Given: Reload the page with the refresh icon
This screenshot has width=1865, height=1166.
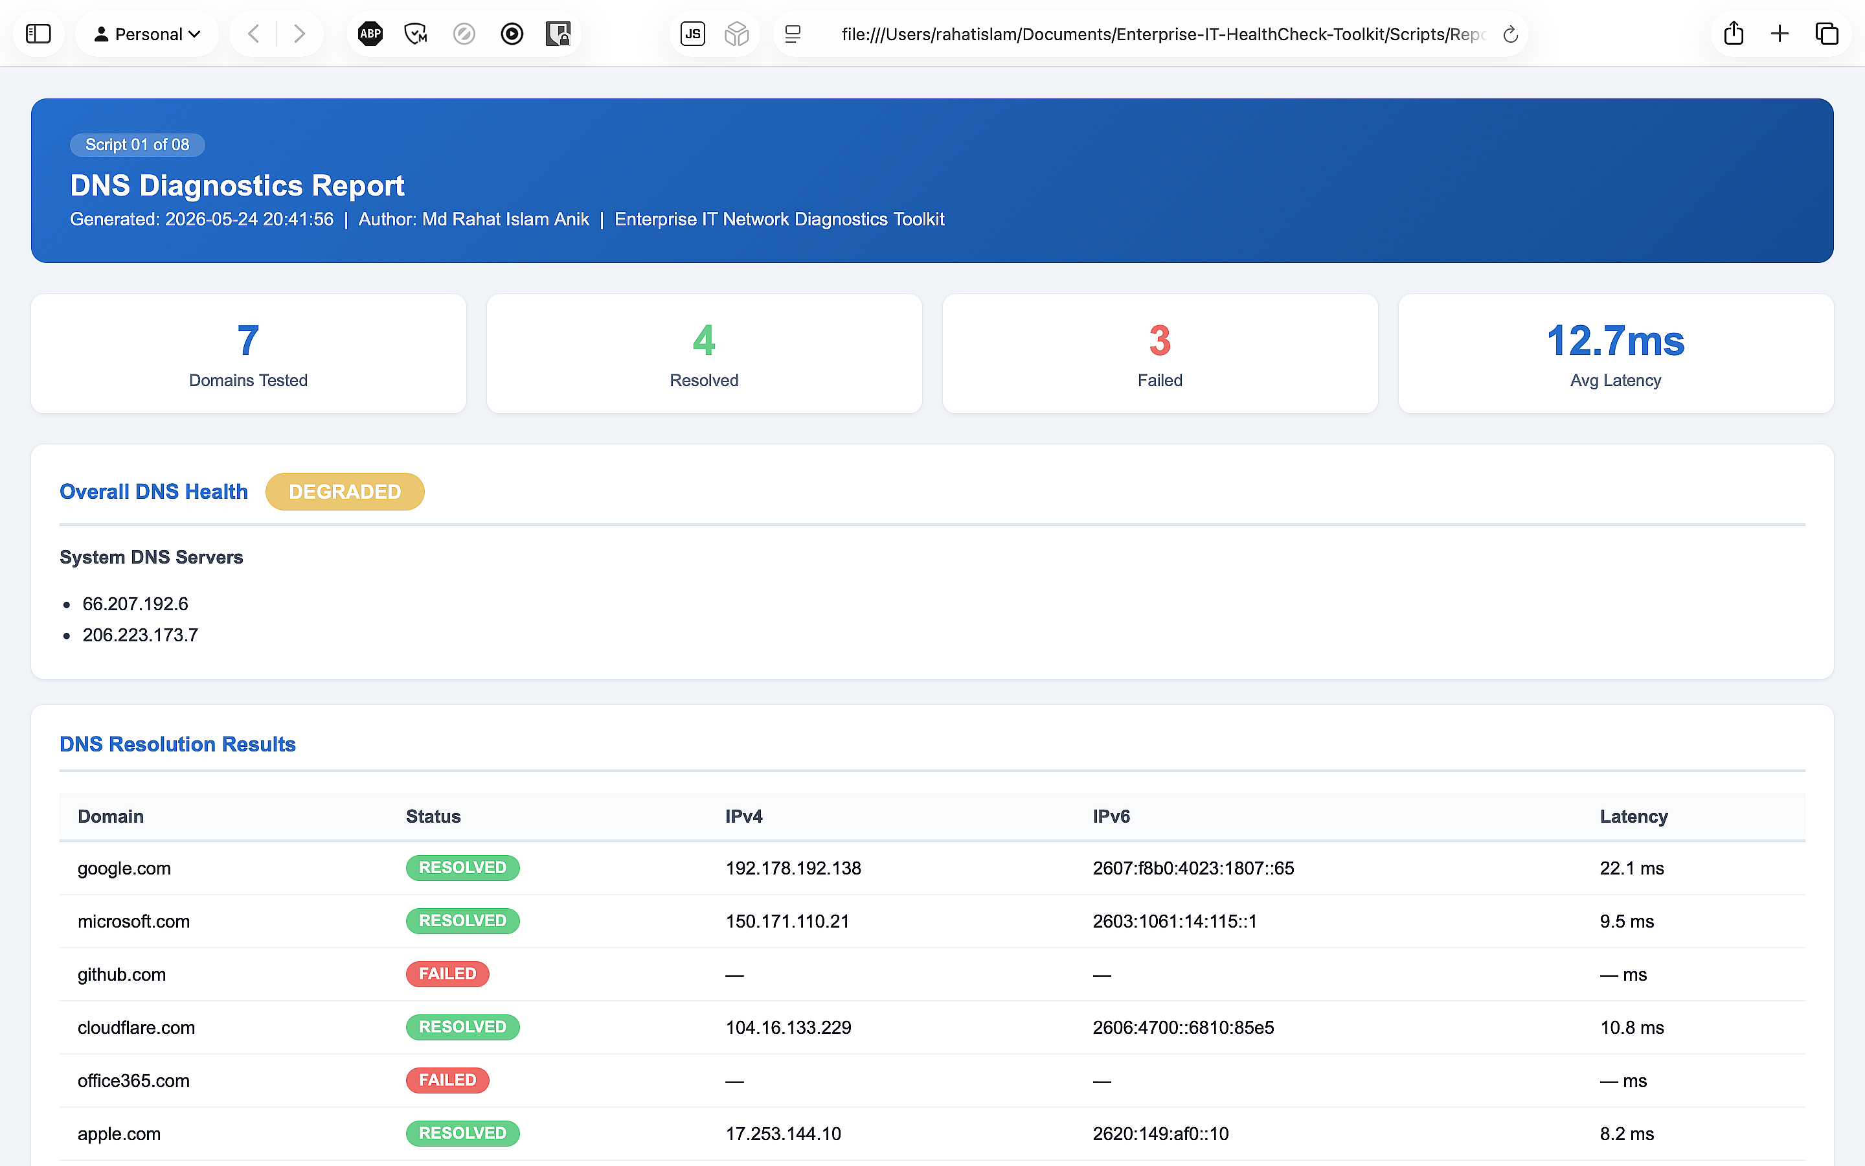Looking at the screenshot, I should [x=1511, y=34].
